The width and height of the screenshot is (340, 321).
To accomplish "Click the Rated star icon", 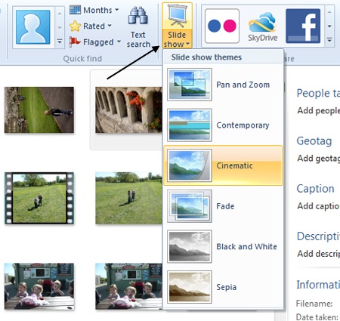I will coord(75,26).
